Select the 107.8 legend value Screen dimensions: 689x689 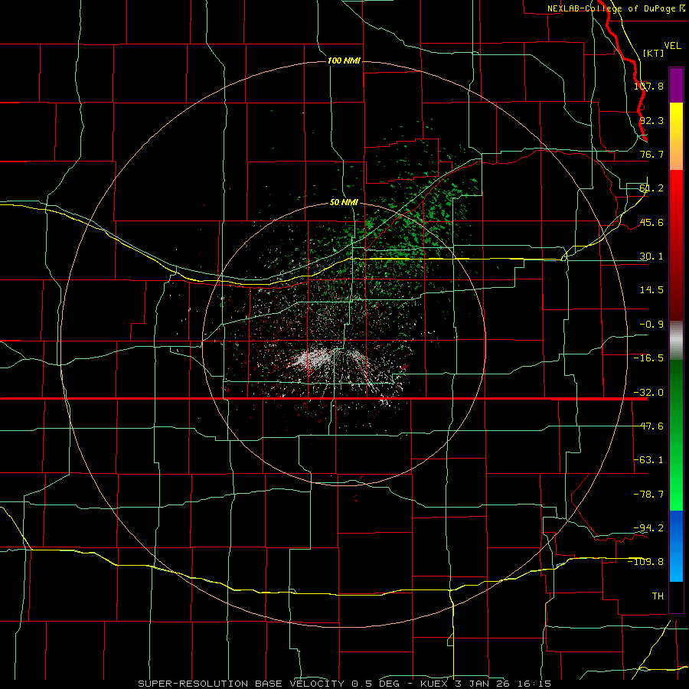click(x=648, y=86)
